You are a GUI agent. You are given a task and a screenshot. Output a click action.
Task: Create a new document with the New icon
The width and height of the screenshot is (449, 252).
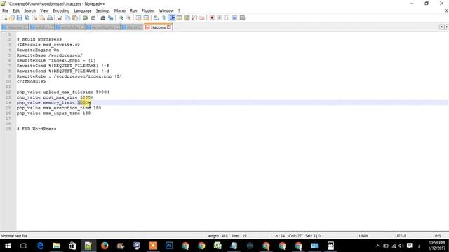(x=5, y=18)
